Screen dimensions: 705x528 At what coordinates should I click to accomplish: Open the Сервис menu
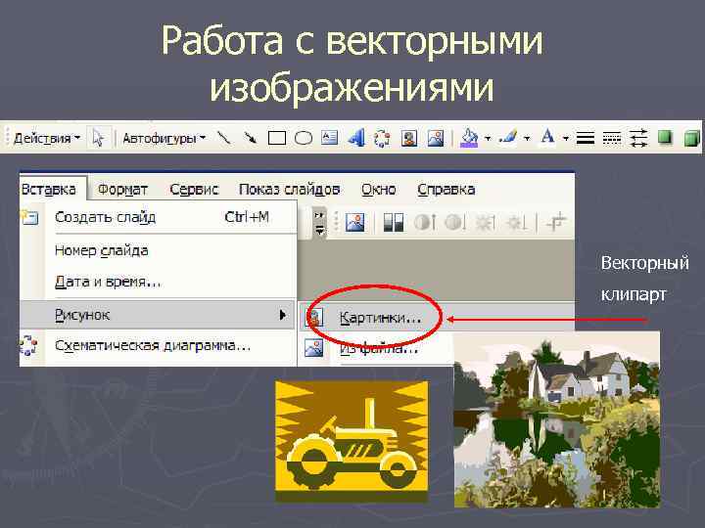pos(194,190)
